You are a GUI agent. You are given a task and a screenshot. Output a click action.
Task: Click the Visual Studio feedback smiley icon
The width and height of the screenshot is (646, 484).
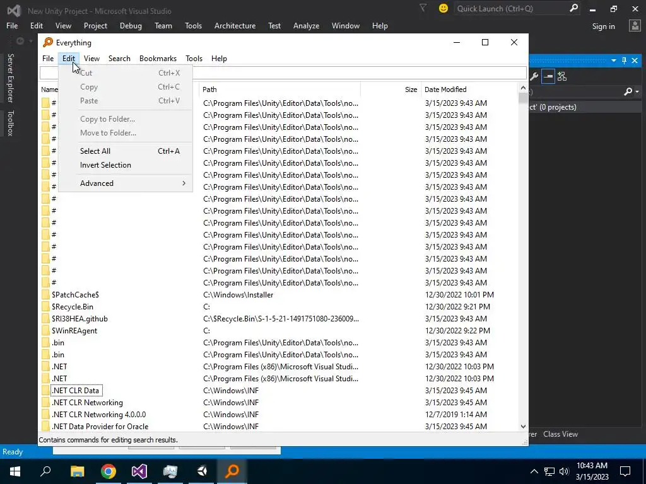(x=443, y=8)
